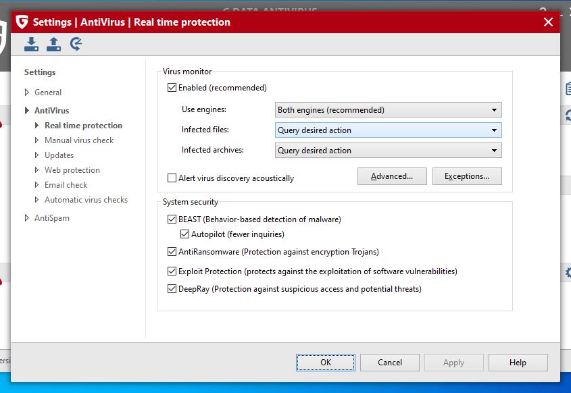Click the 'Use engines:' label
This screenshot has width=571, height=393.
pos(204,109)
